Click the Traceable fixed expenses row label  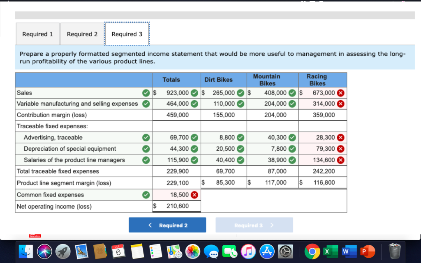coord(52,126)
